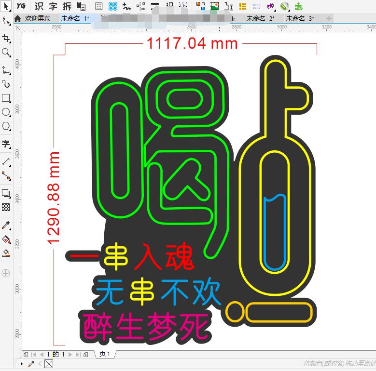This screenshot has width=376, height=371.
Task: Click the plus button to open new document tab
Action: pos(329,18)
